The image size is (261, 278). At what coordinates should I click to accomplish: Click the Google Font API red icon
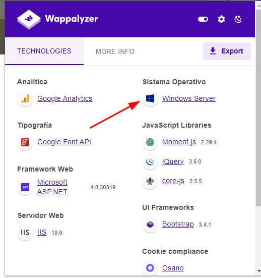pos(25,142)
